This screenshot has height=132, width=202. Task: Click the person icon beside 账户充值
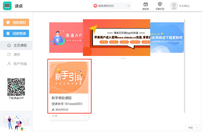coord(9,63)
